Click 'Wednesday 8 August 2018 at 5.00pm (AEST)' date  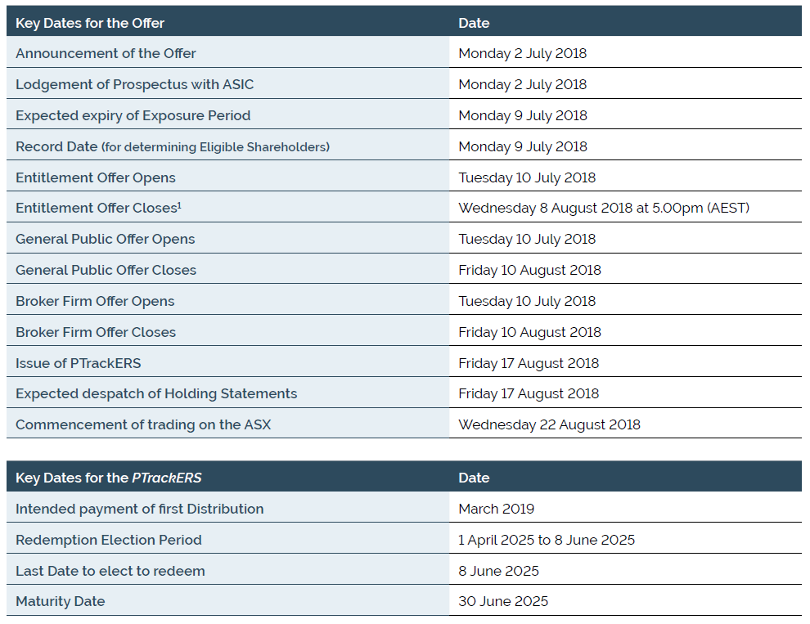(x=604, y=208)
